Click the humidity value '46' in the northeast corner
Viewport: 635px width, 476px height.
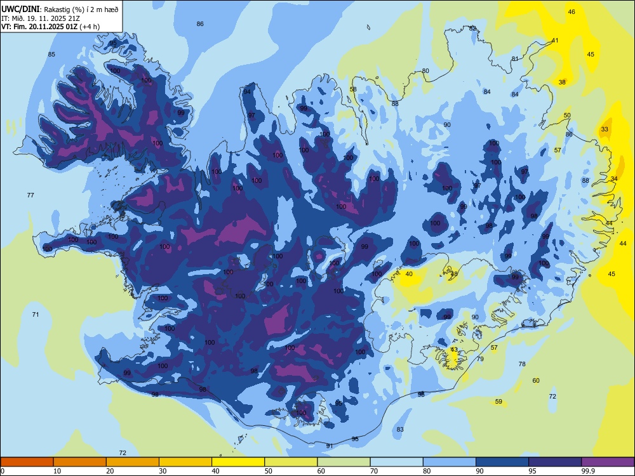pyautogui.click(x=571, y=11)
